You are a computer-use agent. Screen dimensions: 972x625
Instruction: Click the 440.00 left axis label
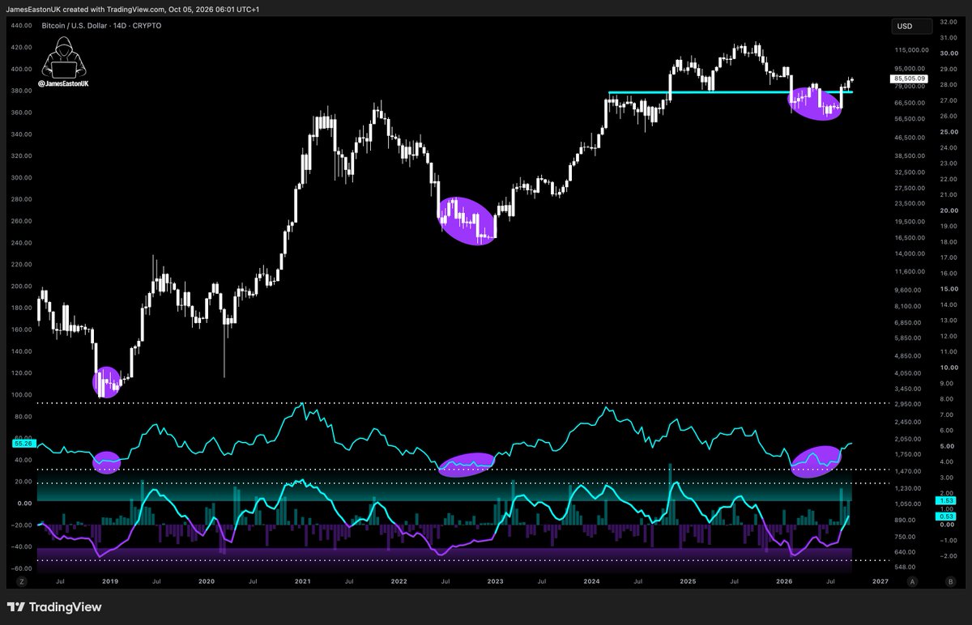(20, 26)
